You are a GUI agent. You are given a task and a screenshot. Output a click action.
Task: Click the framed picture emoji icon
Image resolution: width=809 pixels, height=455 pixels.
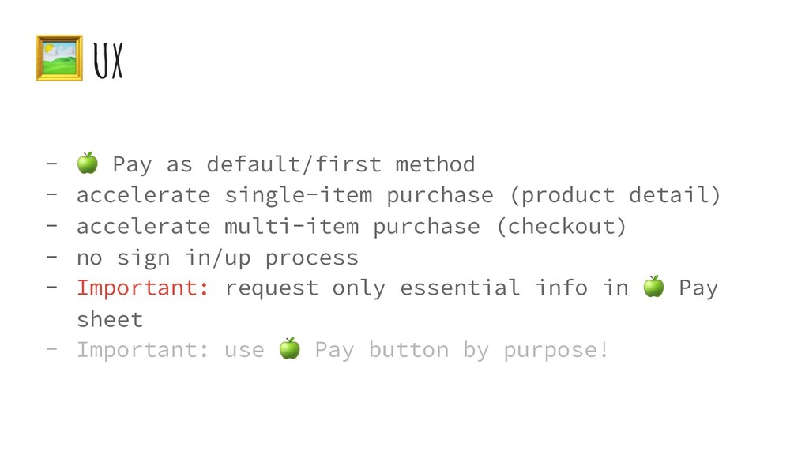coord(59,58)
